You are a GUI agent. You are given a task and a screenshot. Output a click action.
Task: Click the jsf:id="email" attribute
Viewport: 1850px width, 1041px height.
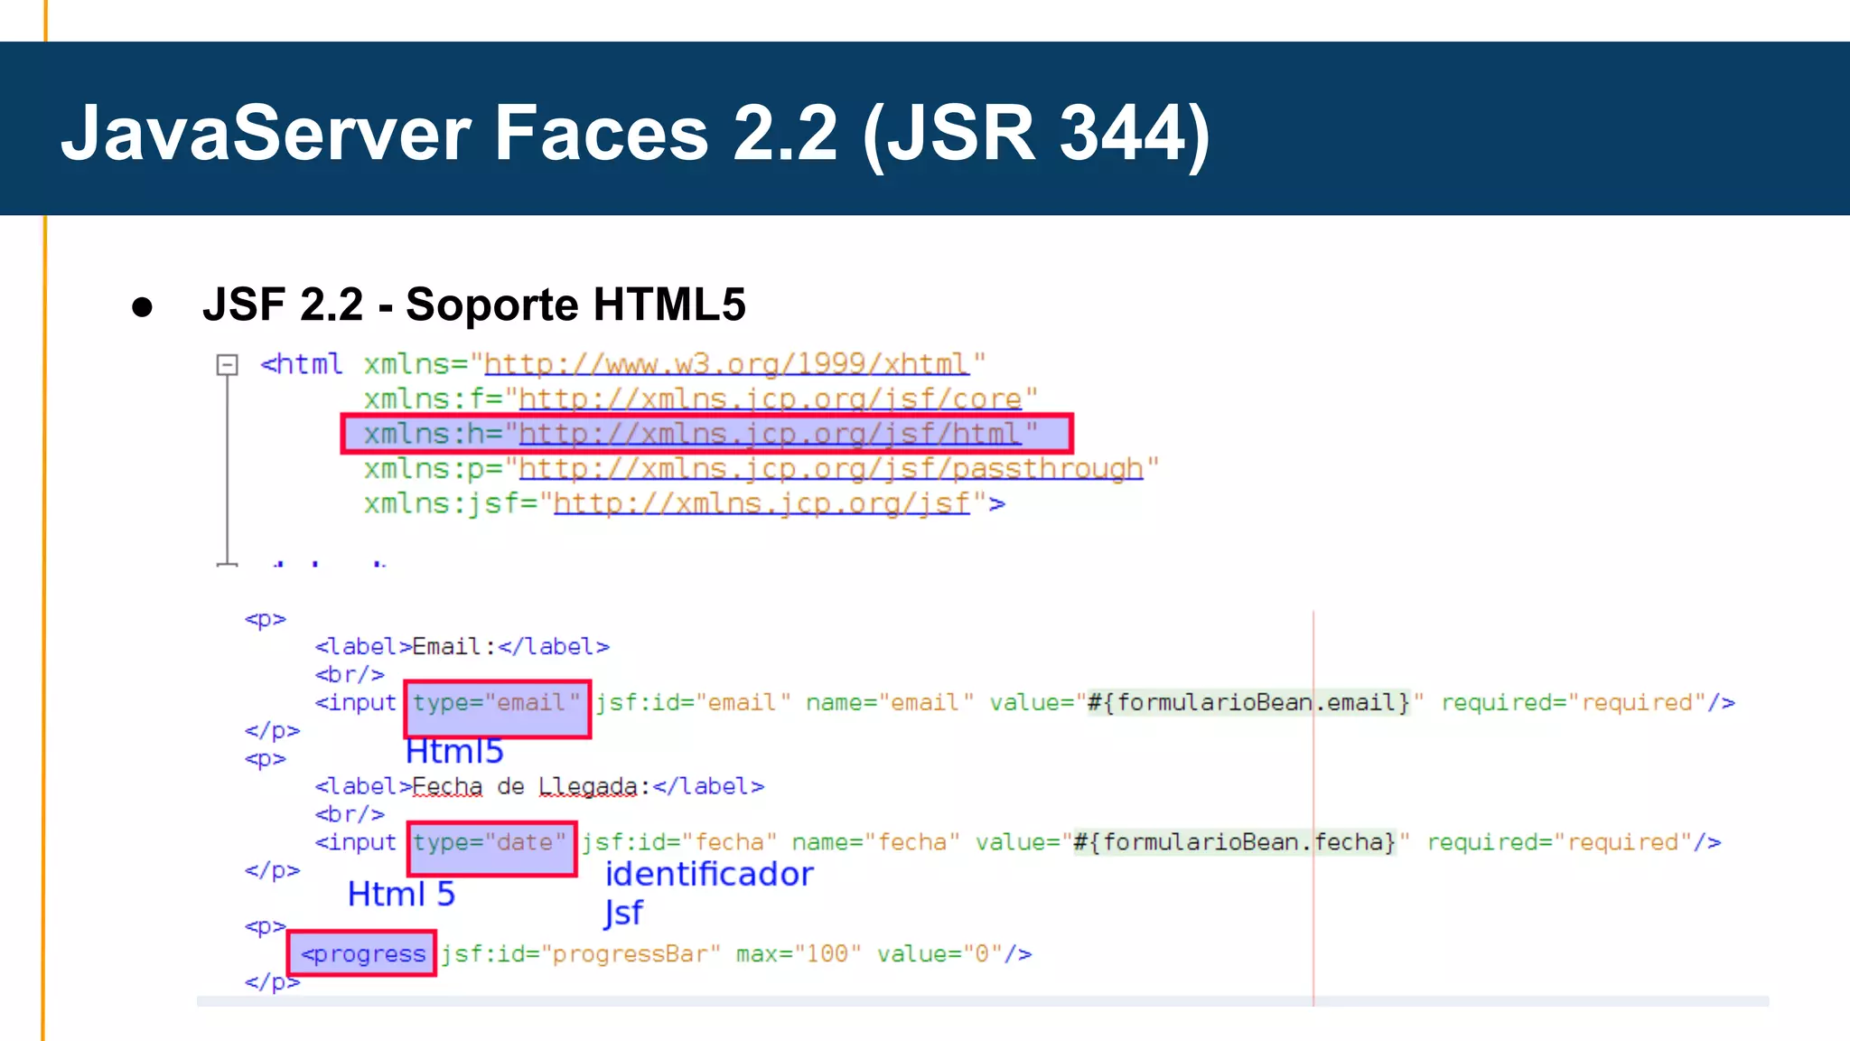point(693,703)
